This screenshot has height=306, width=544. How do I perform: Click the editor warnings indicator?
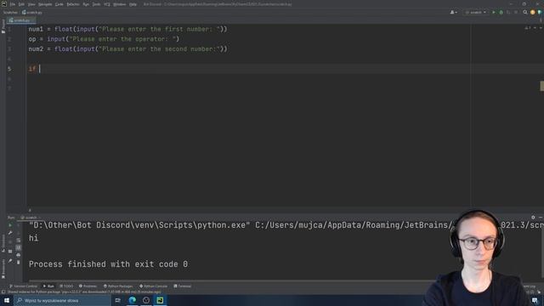click(528, 28)
